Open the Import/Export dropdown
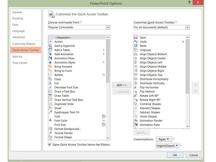 tap(167, 145)
